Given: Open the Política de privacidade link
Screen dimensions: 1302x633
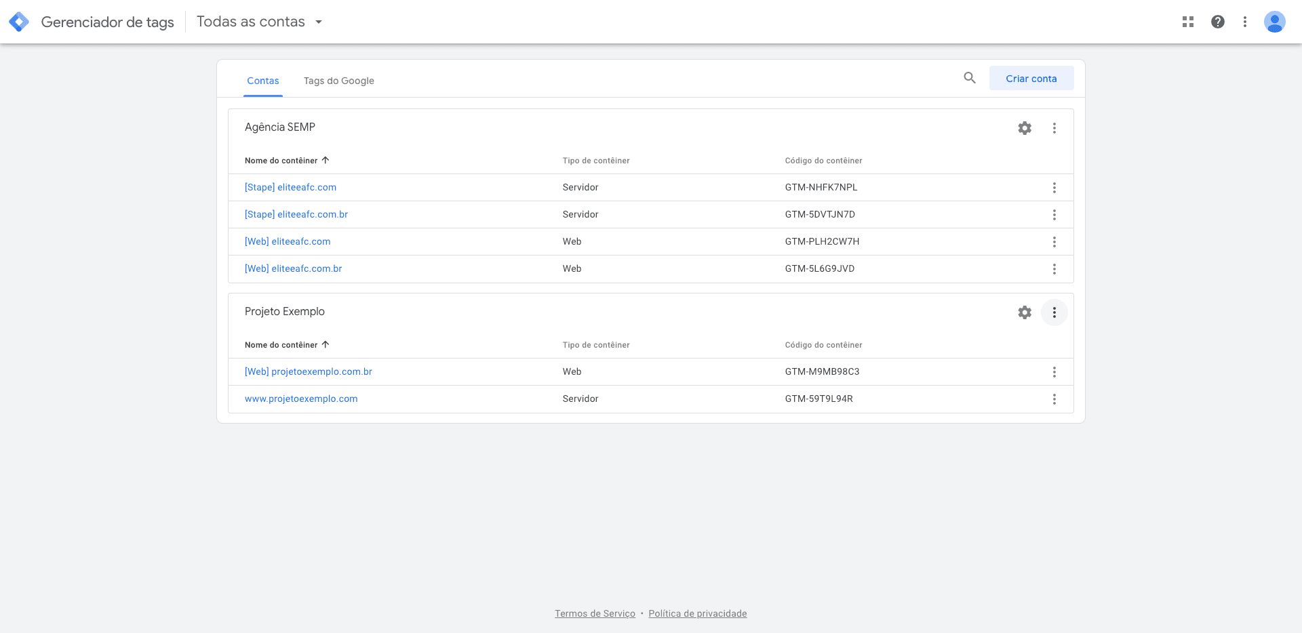Looking at the screenshot, I should pyautogui.click(x=698, y=613).
